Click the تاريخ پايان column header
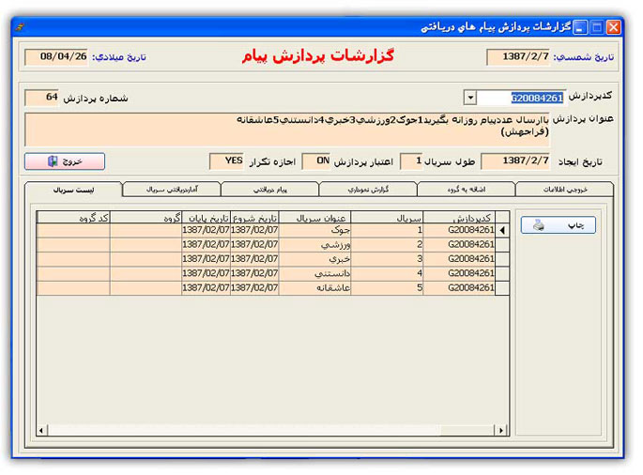This screenshot has height=475, width=643. pyautogui.click(x=207, y=218)
